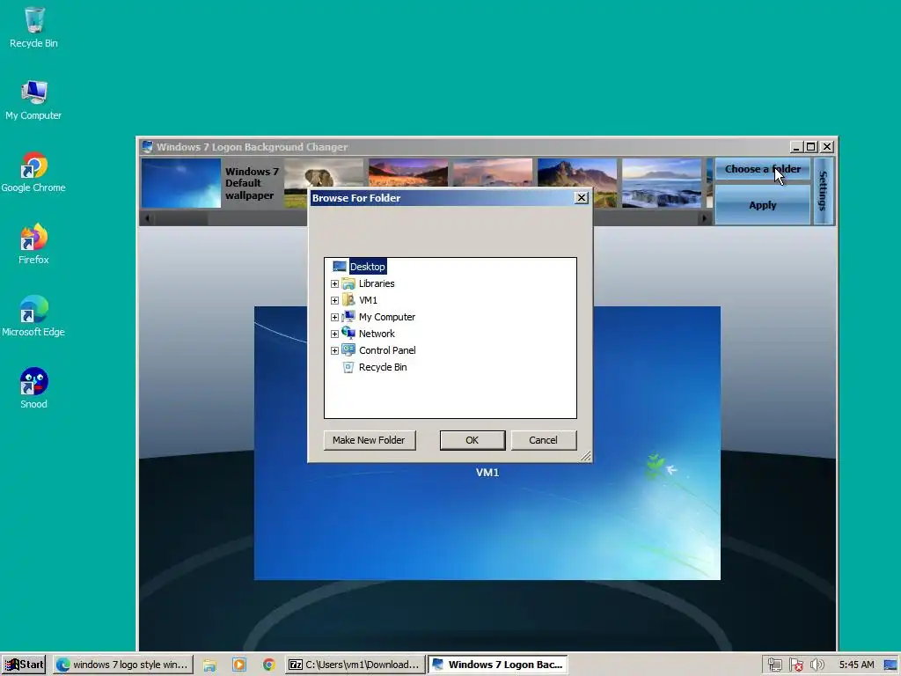This screenshot has width=901, height=676.
Task: Click the Network icon in the tree
Action: (x=348, y=334)
